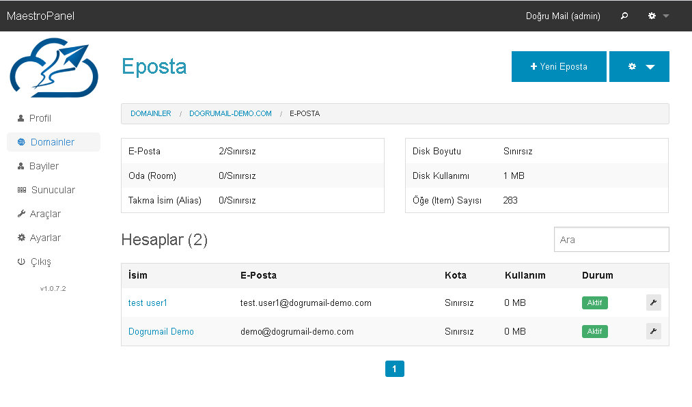Image resolution: width=692 pixels, height=407 pixels.
Task: Click the + Yeni Eposta button
Action: coord(559,67)
